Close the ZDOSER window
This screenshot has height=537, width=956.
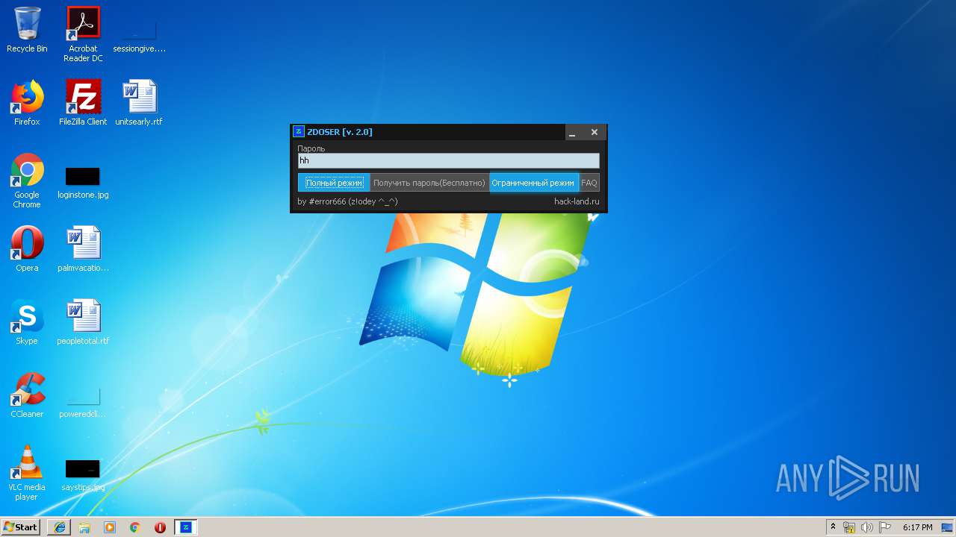595,132
